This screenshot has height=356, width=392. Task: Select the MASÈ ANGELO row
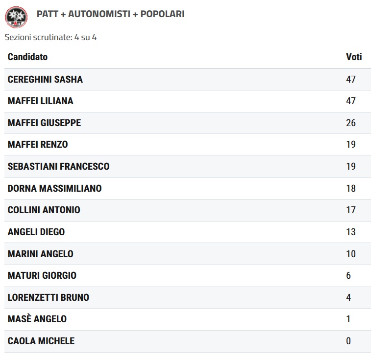(x=37, y=319)
